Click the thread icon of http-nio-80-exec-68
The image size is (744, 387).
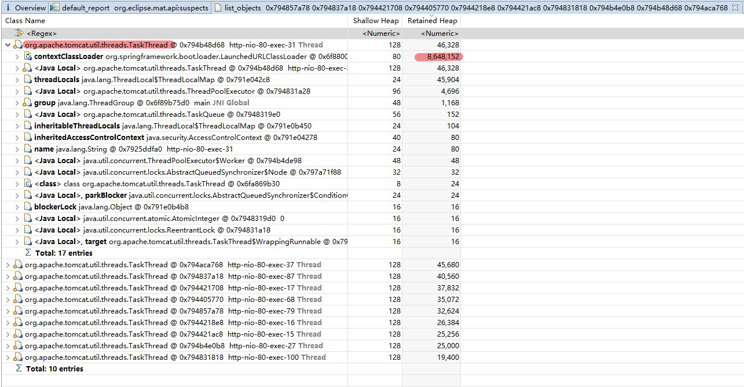18,300
